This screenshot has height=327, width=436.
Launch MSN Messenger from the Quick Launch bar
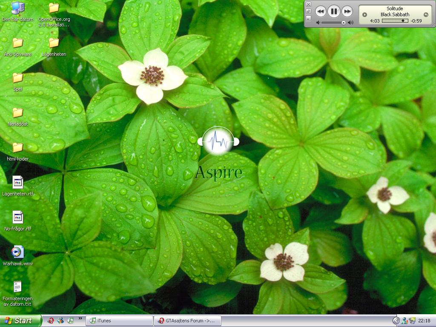click(60, 321)
